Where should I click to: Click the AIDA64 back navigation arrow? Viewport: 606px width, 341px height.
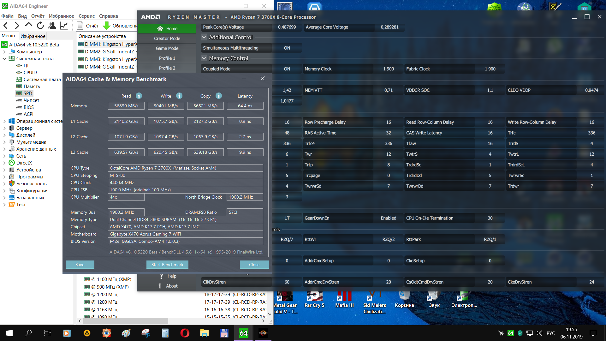click(6, 26)
